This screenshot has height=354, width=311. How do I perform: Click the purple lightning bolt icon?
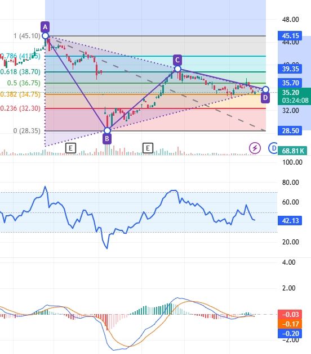point(255,148)
